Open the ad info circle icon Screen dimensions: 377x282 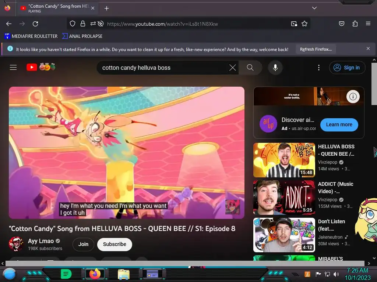[353, 97]
